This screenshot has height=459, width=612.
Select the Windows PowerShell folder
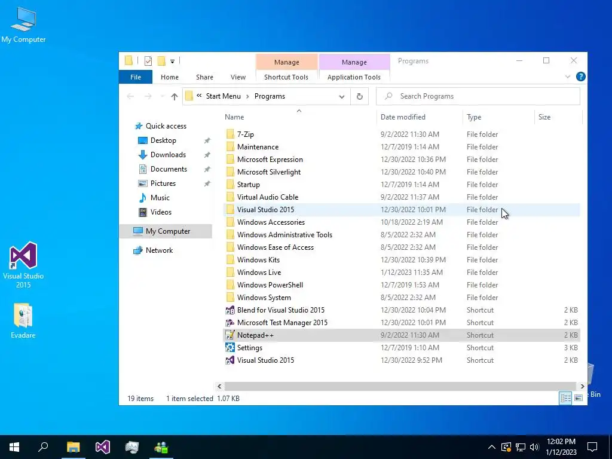[401, 285]
